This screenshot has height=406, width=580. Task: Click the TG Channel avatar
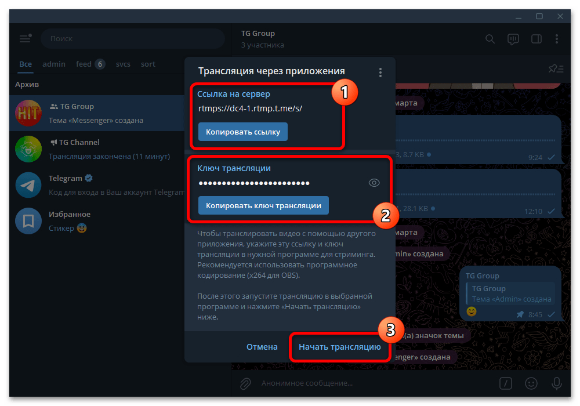pyautogui.click(x=28, y=149)
